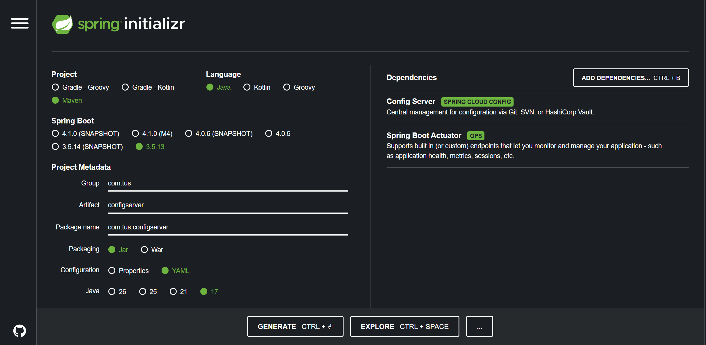Open the hamburger menu
This screenshot has height=345, width=706.
(20, 23)
